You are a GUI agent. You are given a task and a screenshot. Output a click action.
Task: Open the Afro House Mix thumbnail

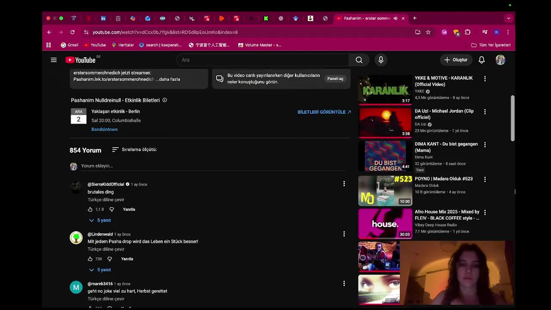(x=385, y=223)
